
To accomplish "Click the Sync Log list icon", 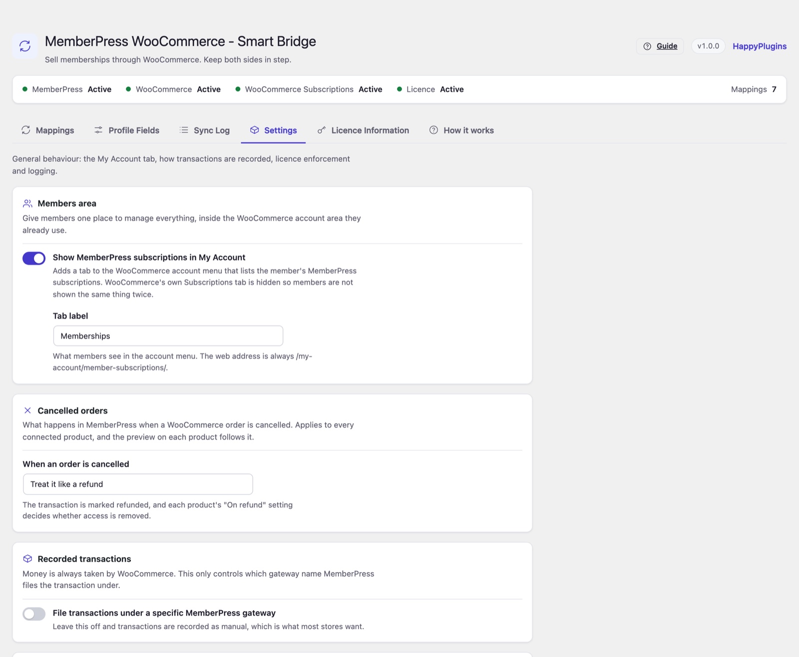I will tap(184, 130).
